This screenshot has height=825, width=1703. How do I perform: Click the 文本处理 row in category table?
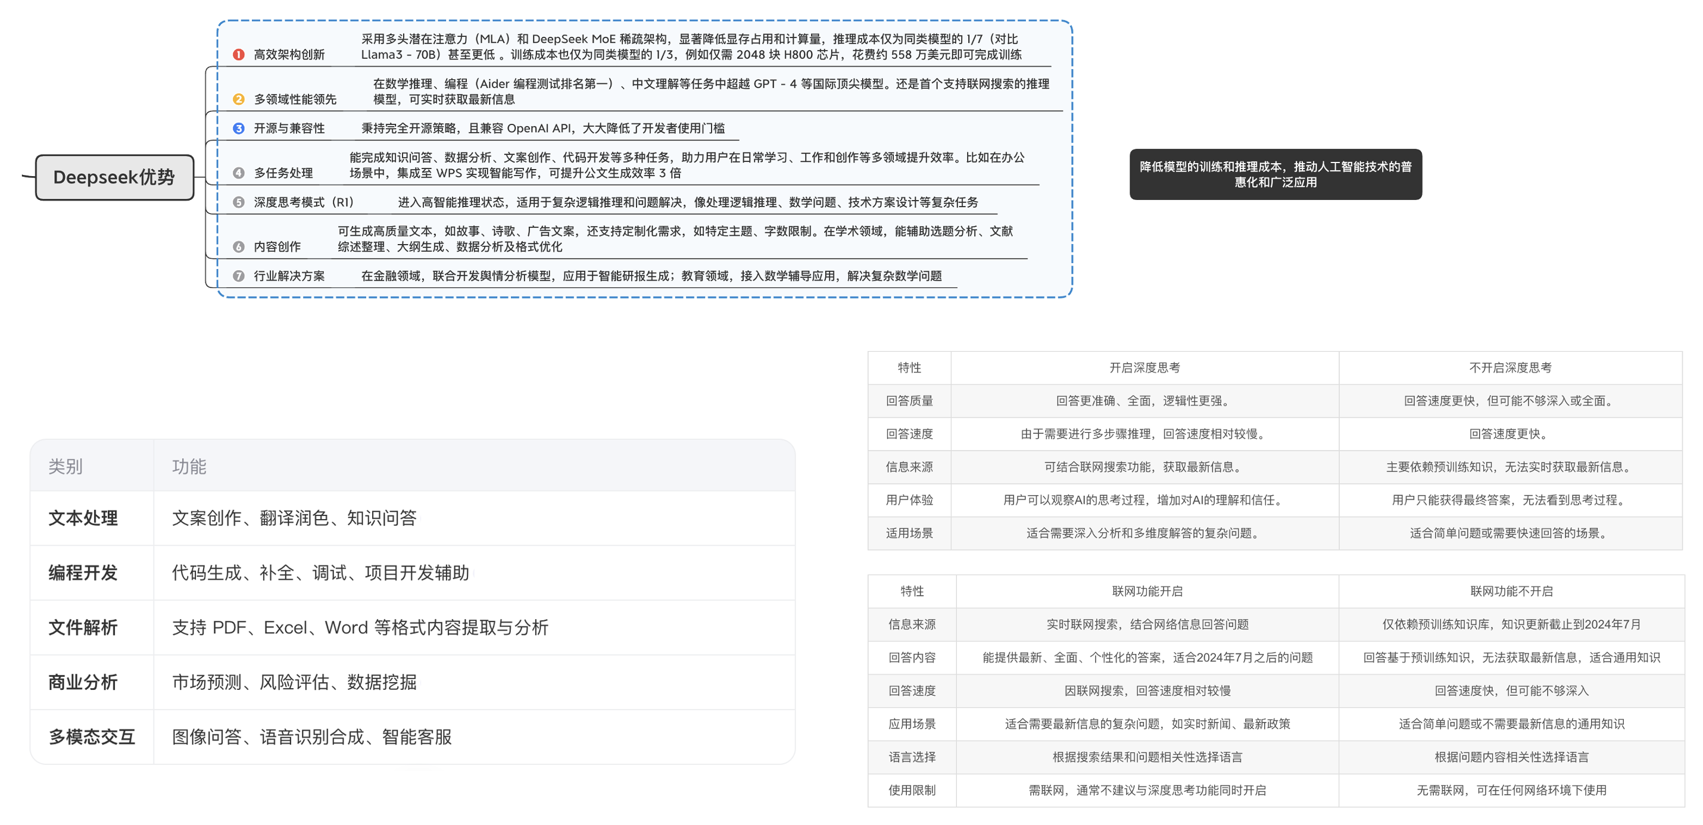coord(83,518)
